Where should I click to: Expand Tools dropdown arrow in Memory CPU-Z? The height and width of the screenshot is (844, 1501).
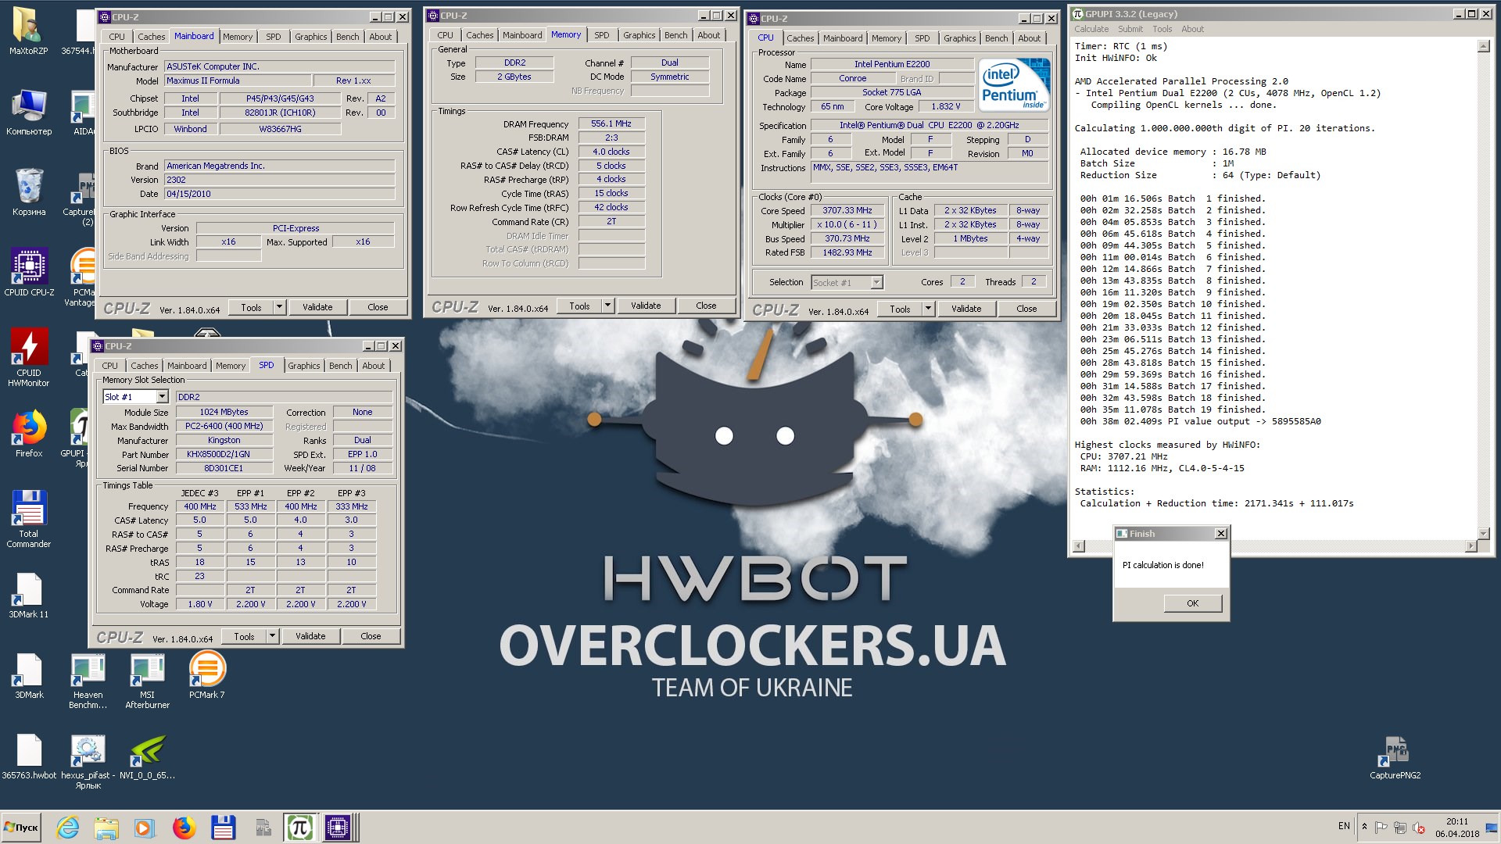(x=607, y=306)
